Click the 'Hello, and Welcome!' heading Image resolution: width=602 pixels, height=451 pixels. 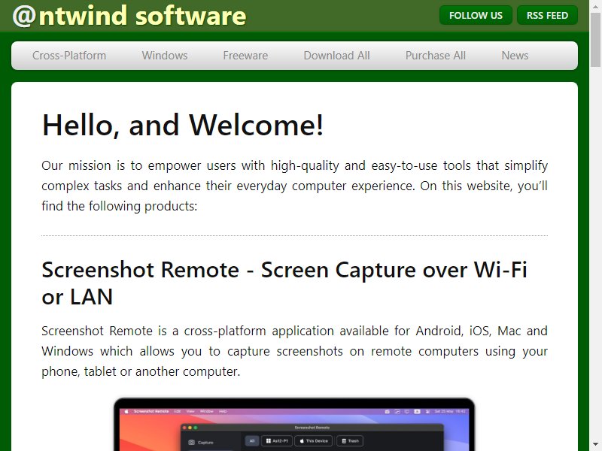click(183, 125)
